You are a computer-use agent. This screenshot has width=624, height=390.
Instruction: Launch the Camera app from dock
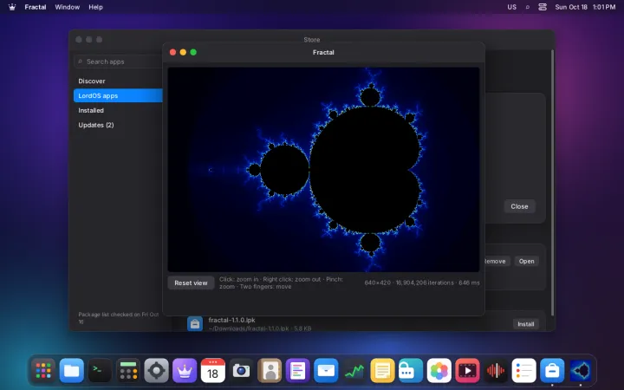tap(241, 371)
